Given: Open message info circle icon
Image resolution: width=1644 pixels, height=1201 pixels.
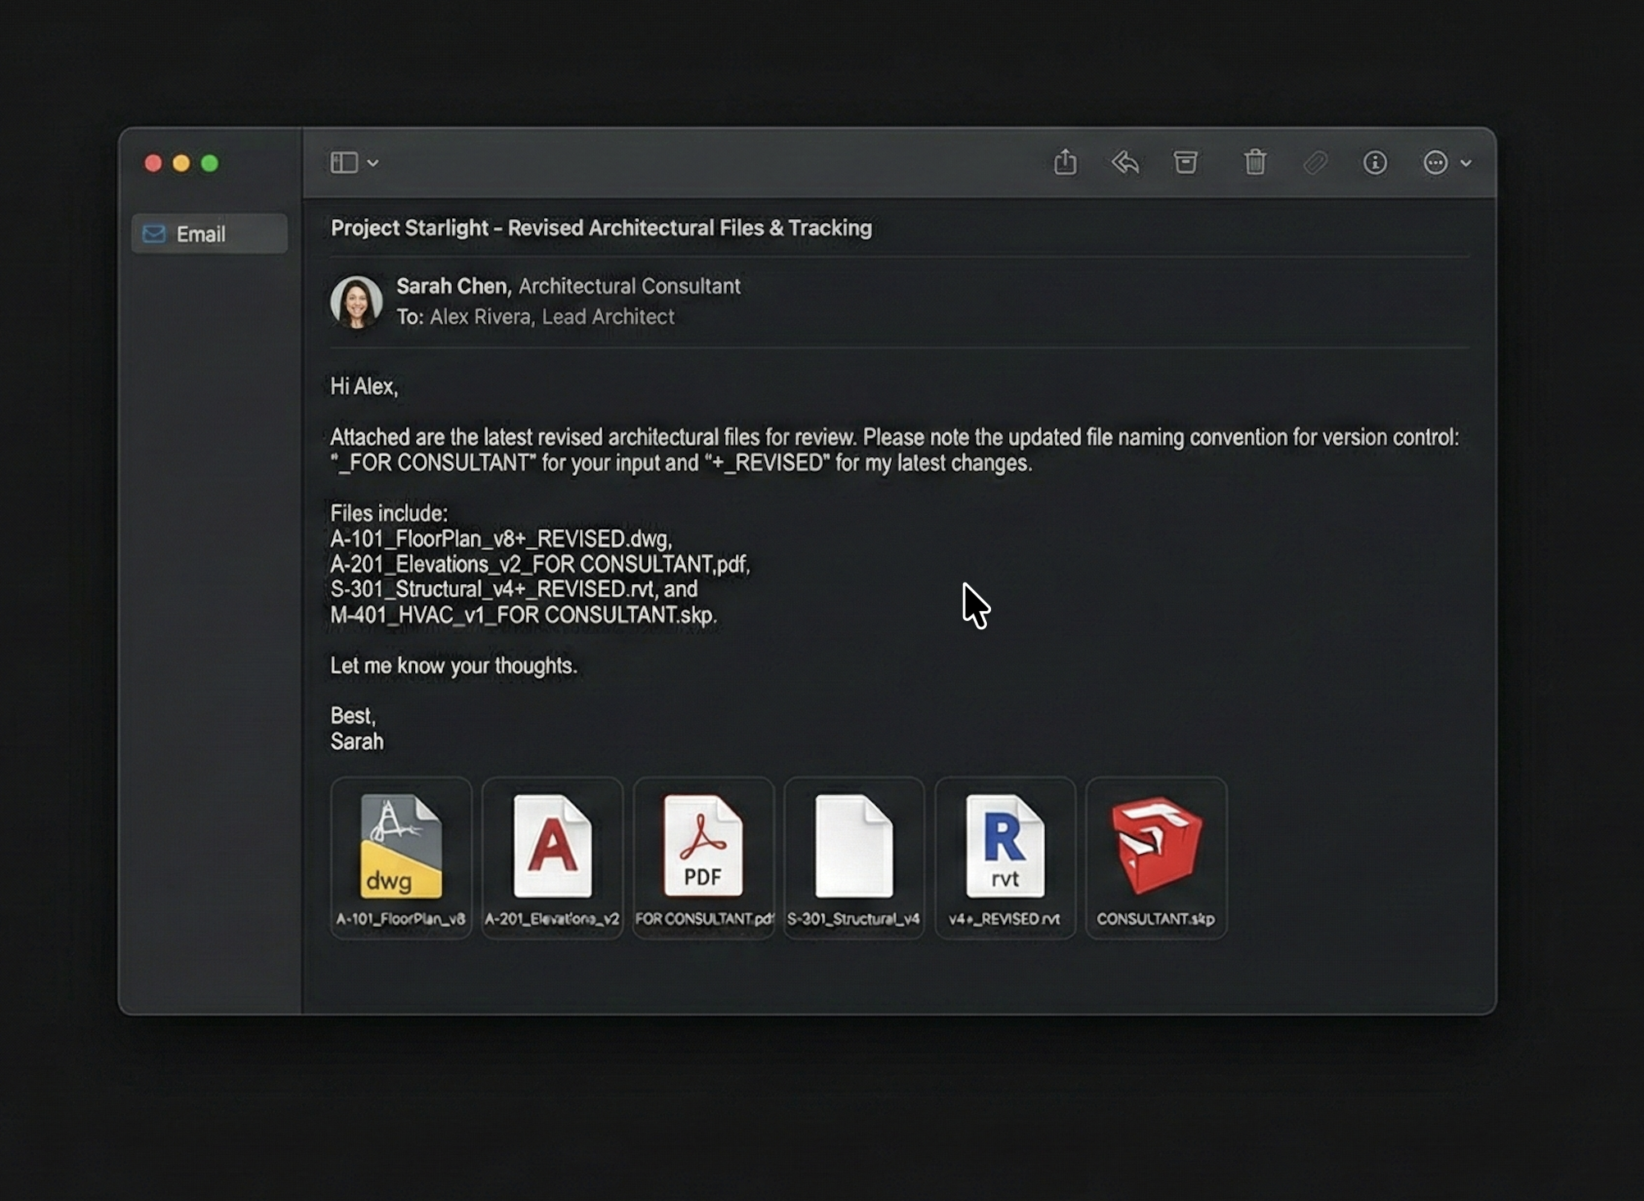Looking at the screenshot, I should tap(1375, 162).
